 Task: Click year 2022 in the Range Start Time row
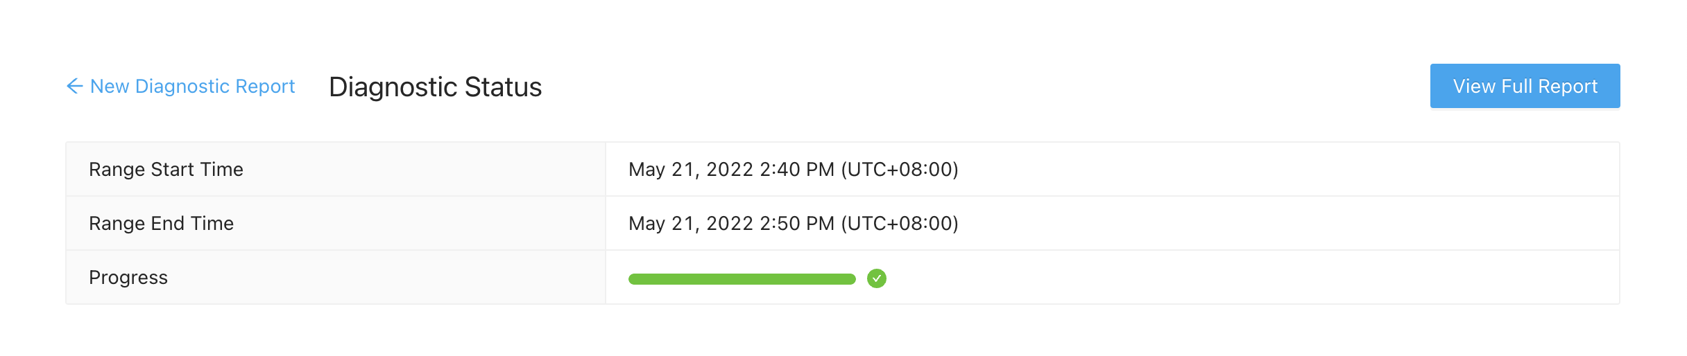click(729, 170)
